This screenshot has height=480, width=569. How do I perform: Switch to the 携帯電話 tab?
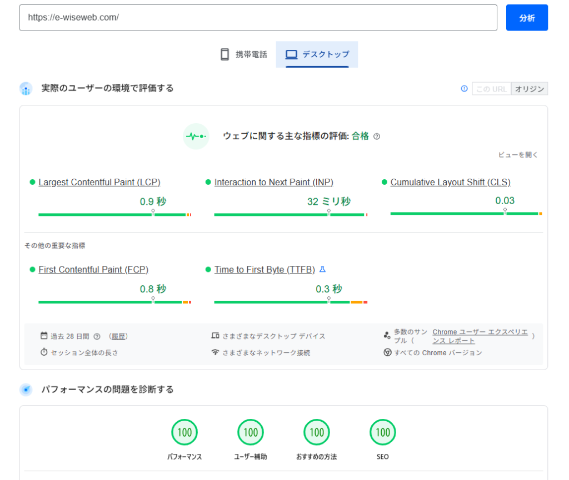[x=244, y=54]
